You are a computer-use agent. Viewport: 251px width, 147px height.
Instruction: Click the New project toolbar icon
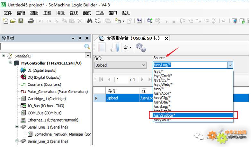5,21
